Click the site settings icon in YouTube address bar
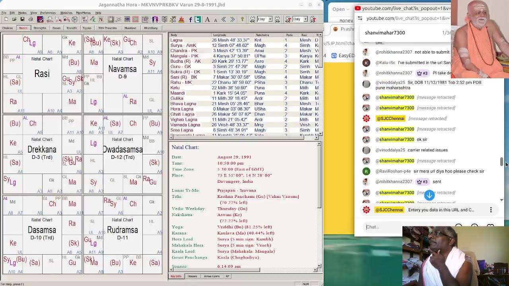509x286 pixels. coord(360,18)
